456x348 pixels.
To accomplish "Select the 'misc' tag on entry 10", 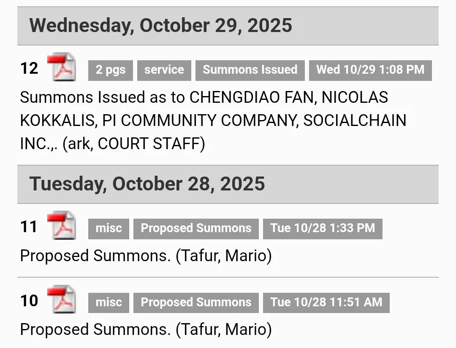I will pyautogui.click(x=109, y=302).
